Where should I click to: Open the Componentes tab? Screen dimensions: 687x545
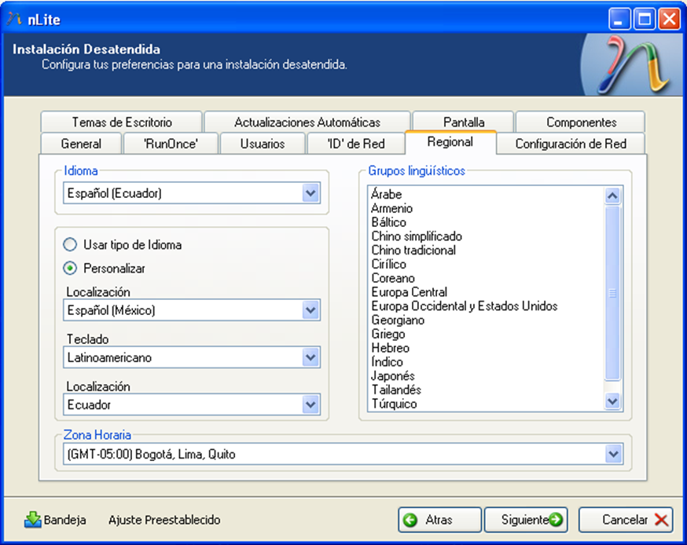coord(581,122)
